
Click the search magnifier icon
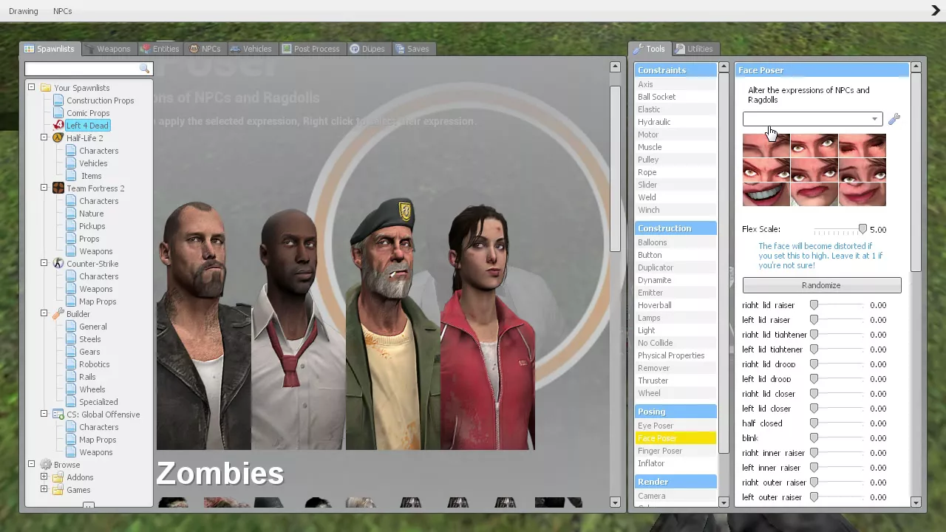pos(145,68)
